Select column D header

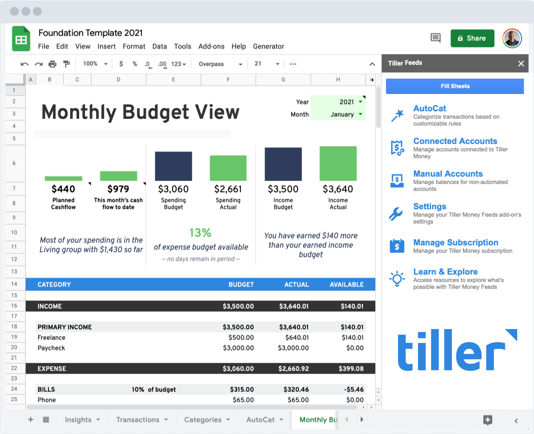[x=119, y=80]
